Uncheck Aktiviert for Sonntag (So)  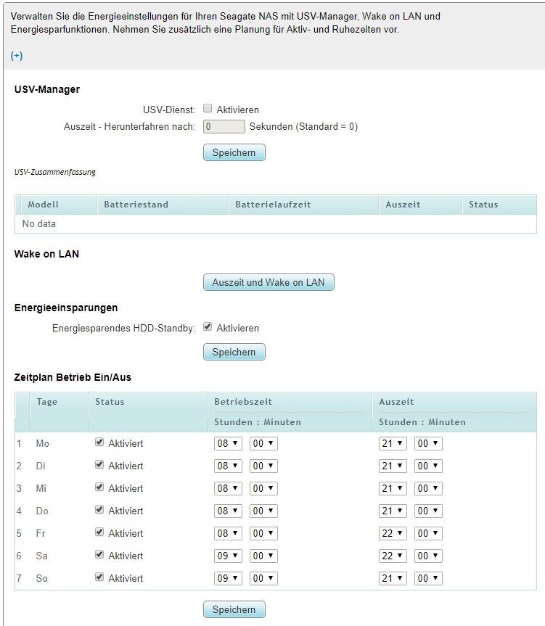[99, 577]
